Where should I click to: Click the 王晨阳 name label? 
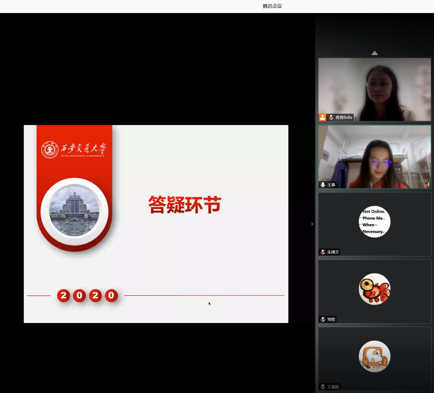click(x=333, y=387)
